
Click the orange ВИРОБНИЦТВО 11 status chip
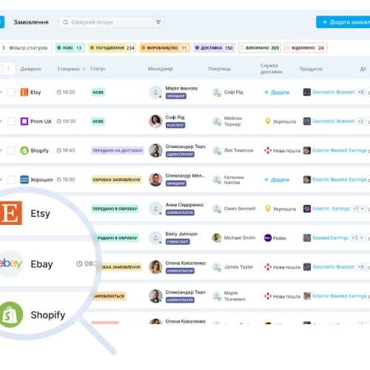coord(165,48)
